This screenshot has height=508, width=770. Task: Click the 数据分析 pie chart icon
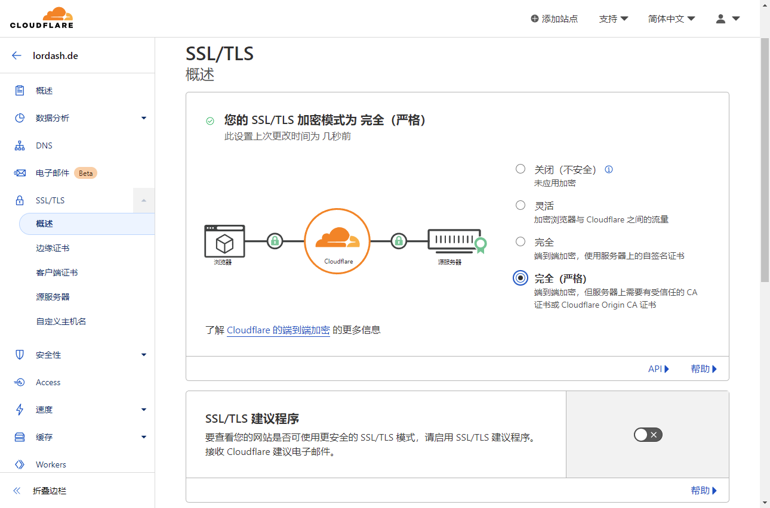[20, 118]
